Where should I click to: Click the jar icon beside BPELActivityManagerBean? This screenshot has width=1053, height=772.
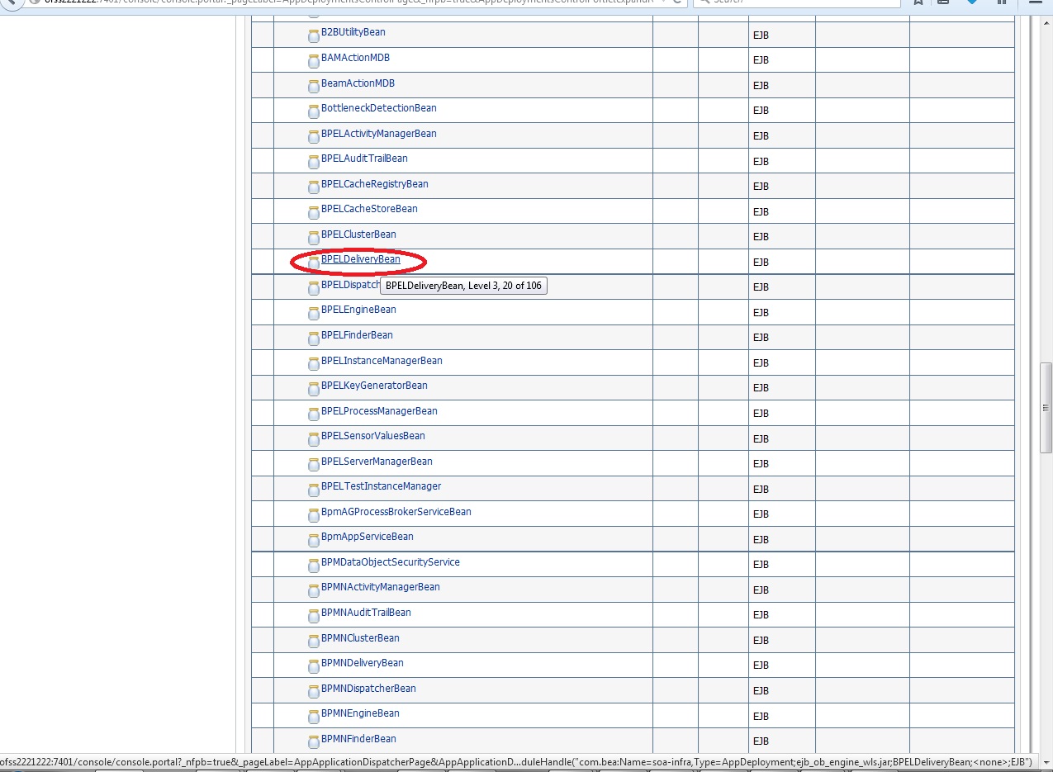314,137
